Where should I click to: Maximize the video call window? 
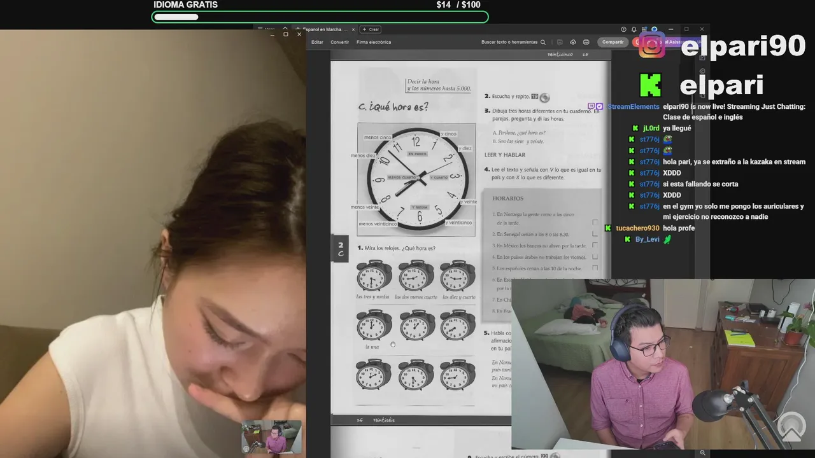(285, 34)
